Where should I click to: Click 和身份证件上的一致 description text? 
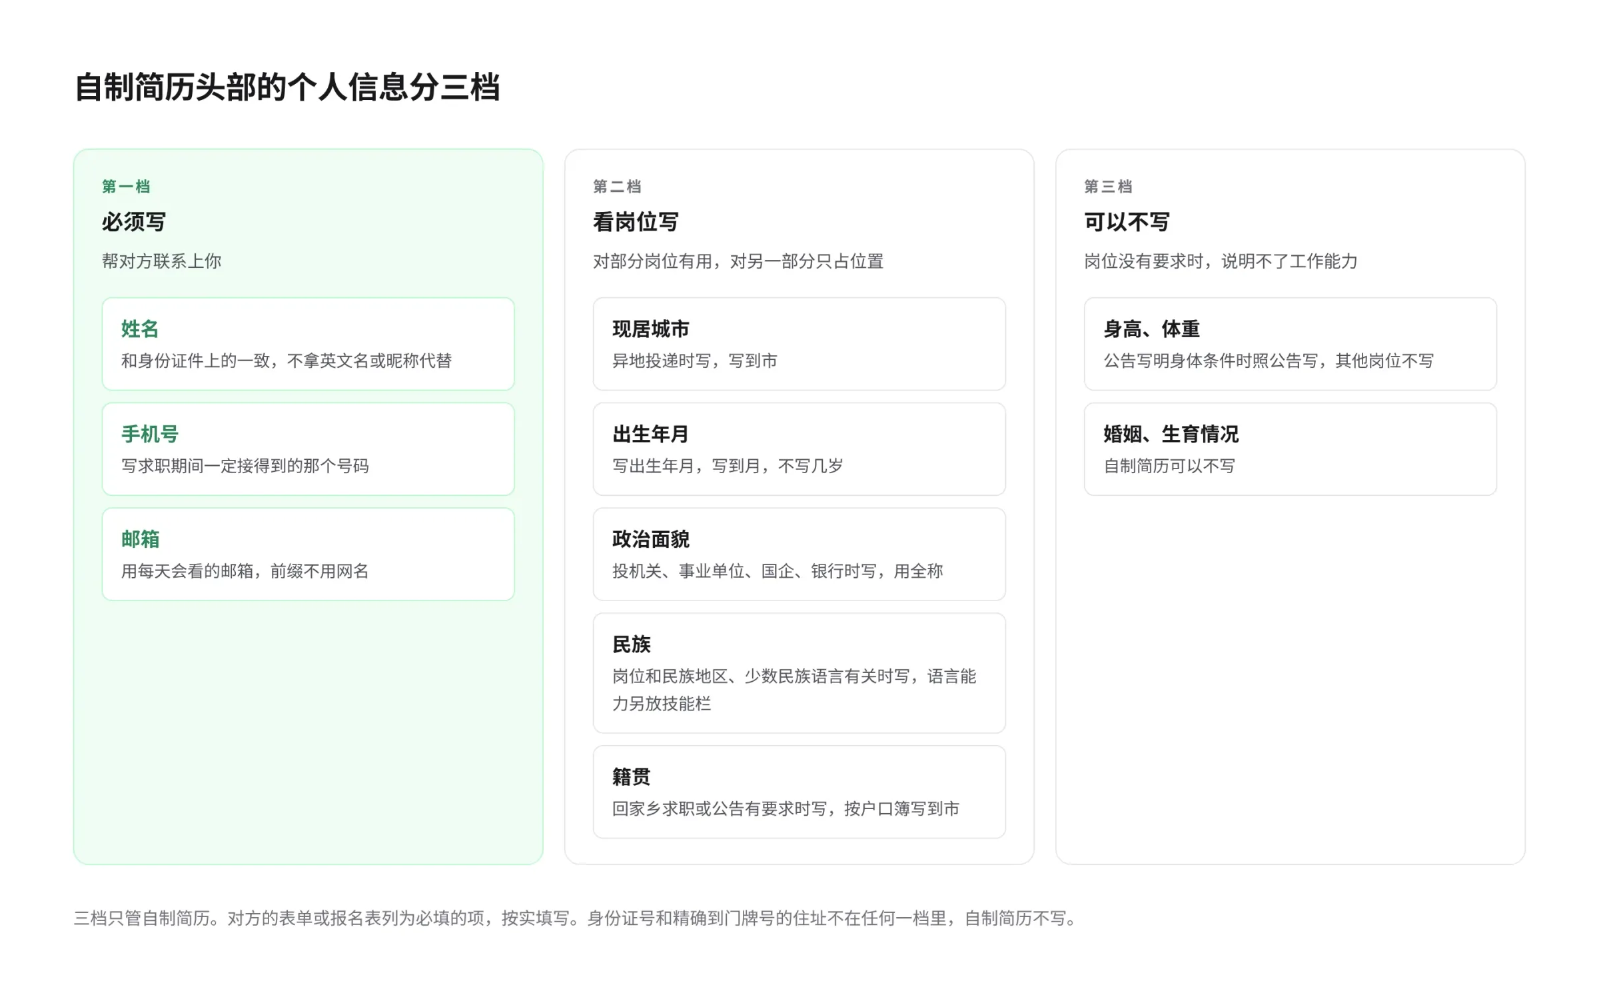click(x=286, y=361)
